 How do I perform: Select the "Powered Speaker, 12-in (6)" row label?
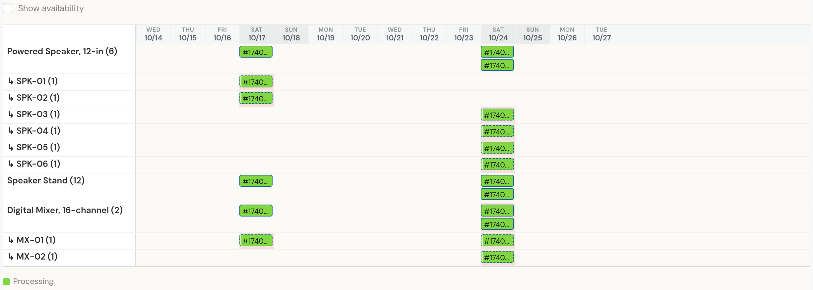click(x=62, y=51)
